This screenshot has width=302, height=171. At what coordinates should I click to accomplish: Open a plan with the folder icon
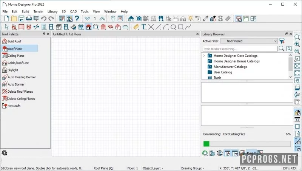14,19
